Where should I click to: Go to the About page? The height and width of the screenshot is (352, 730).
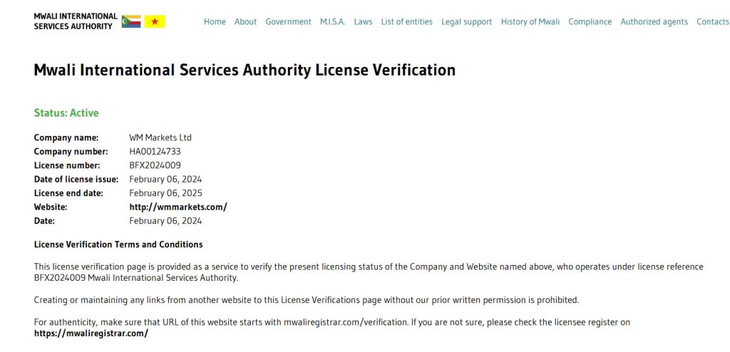[245, 21]
